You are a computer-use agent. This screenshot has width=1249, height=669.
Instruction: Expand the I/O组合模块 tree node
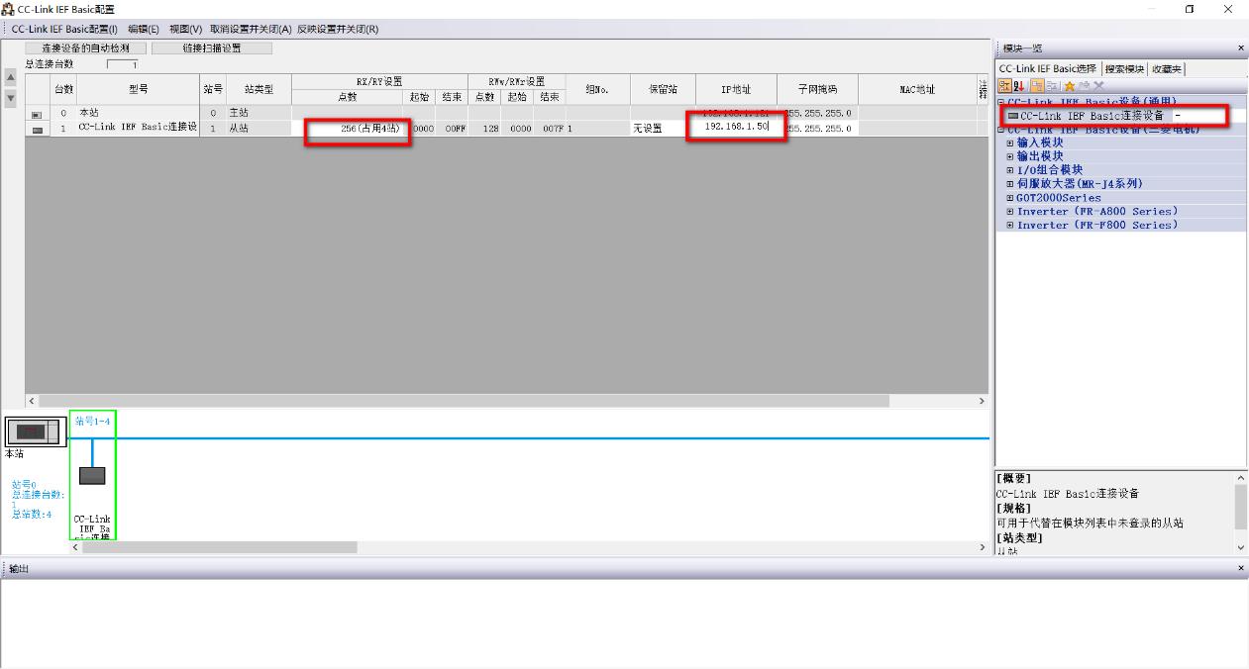[x=1010, y=170]
